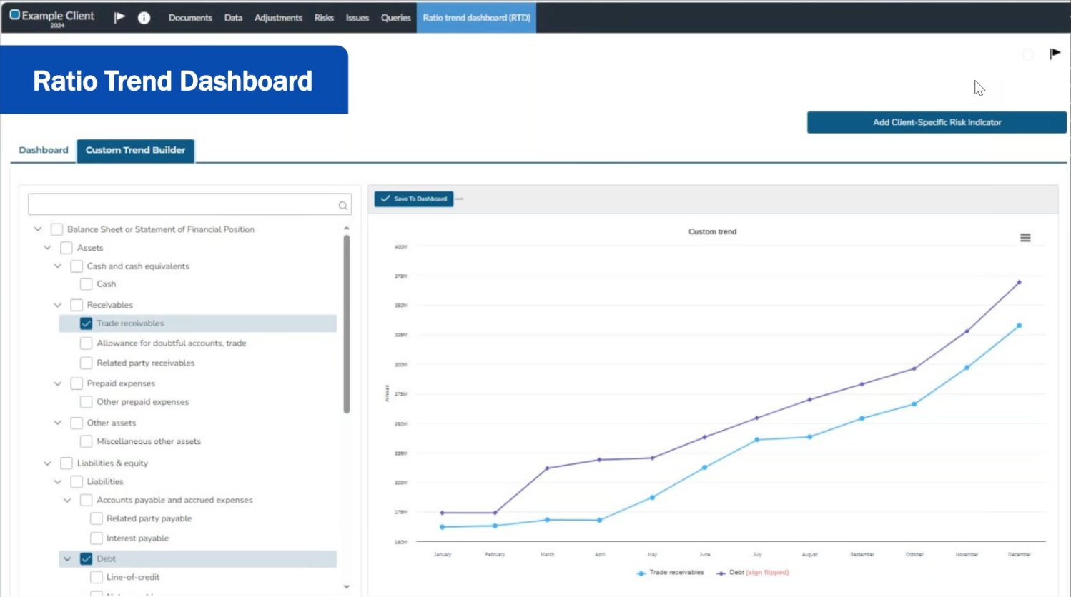This screenshot has width=1071, height=597.
Task: Click the Save To Dashboard button
Action: click(x=414, y=199)
